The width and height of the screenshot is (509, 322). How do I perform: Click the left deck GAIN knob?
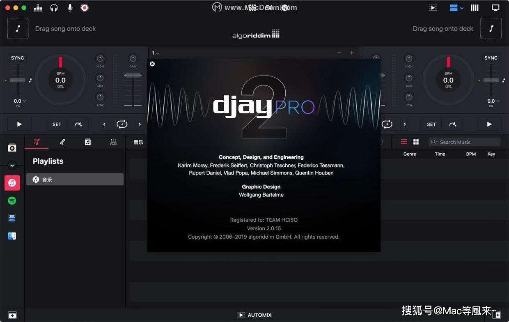point(133,58)
